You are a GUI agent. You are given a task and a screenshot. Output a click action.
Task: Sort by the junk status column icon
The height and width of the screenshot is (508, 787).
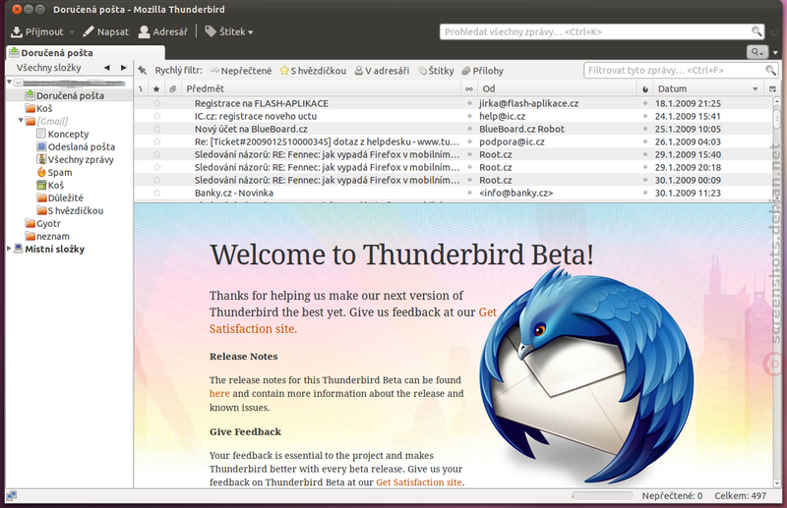645,88
